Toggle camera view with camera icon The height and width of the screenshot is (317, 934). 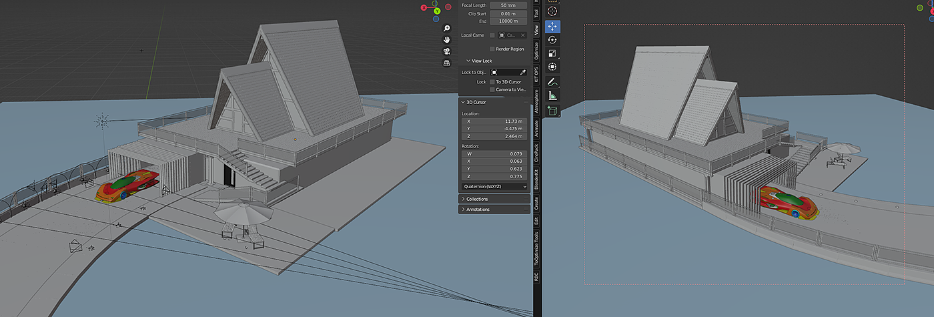point(446,51)
